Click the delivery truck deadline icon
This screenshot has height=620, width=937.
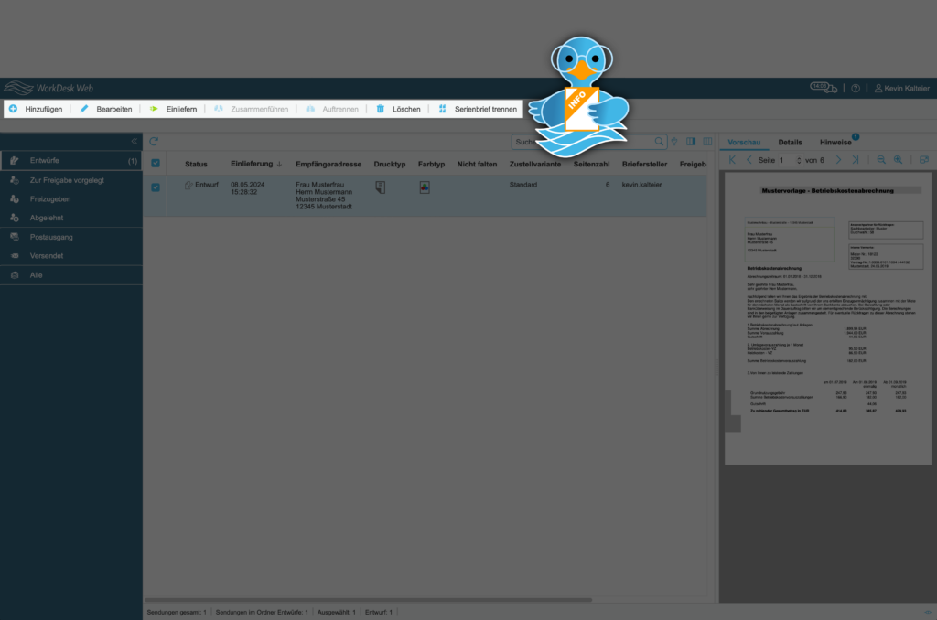click(820, 88)
